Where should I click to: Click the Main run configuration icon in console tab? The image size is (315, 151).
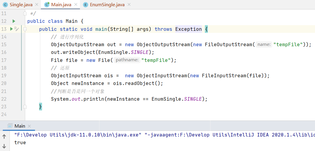(10, 126)
